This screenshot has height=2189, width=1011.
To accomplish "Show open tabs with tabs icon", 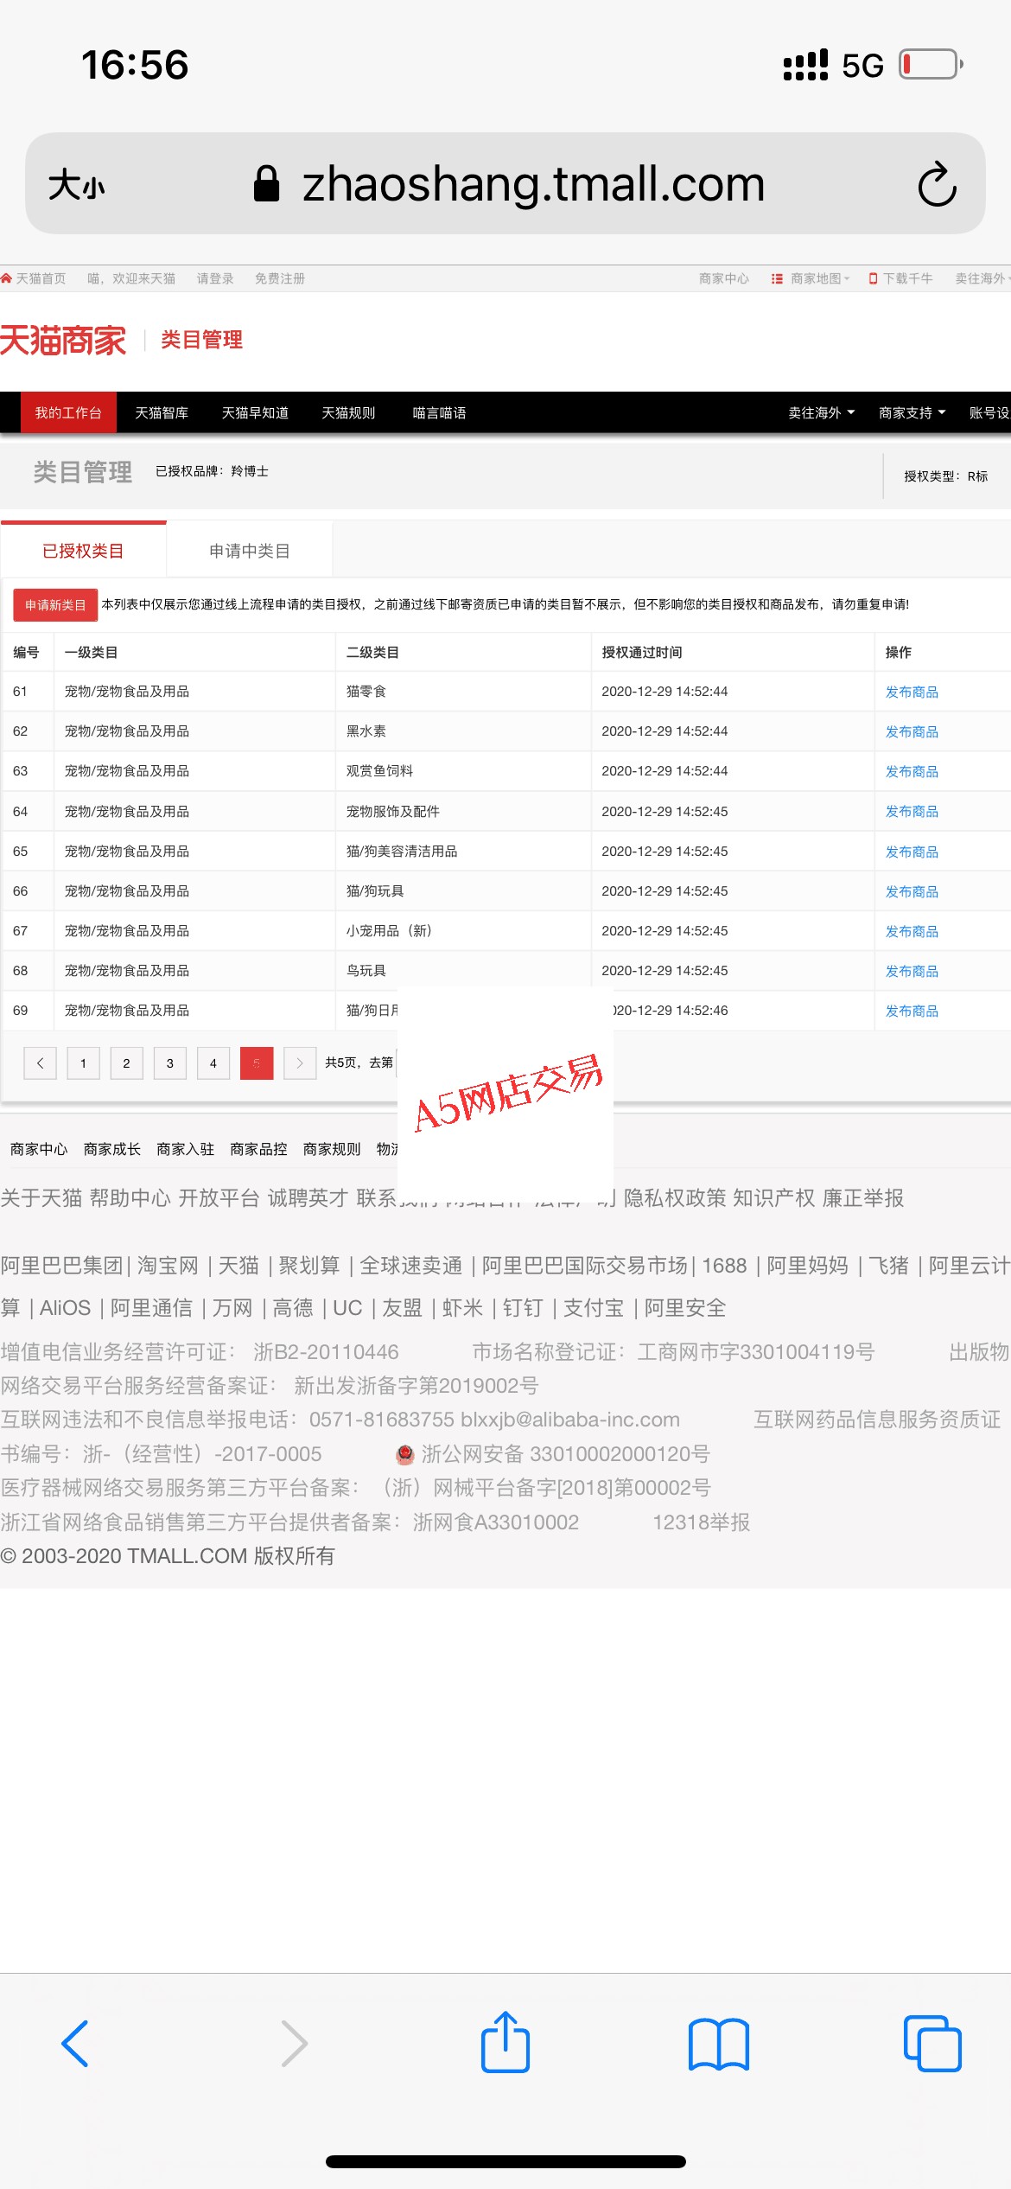I will [932, 2043].
